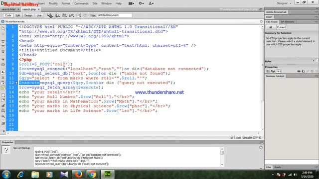Viewport: 319px width, 179px height.
Task: Switch to Code view
Action: tap(8, 15)
